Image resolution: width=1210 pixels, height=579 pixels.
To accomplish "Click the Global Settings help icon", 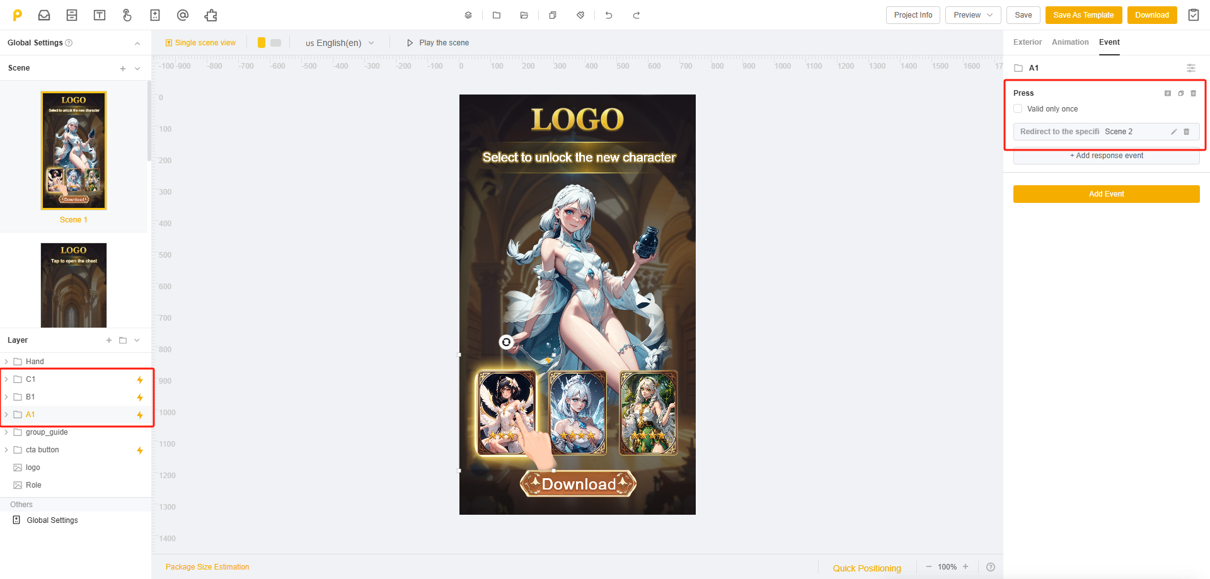I will coord(69,43).
